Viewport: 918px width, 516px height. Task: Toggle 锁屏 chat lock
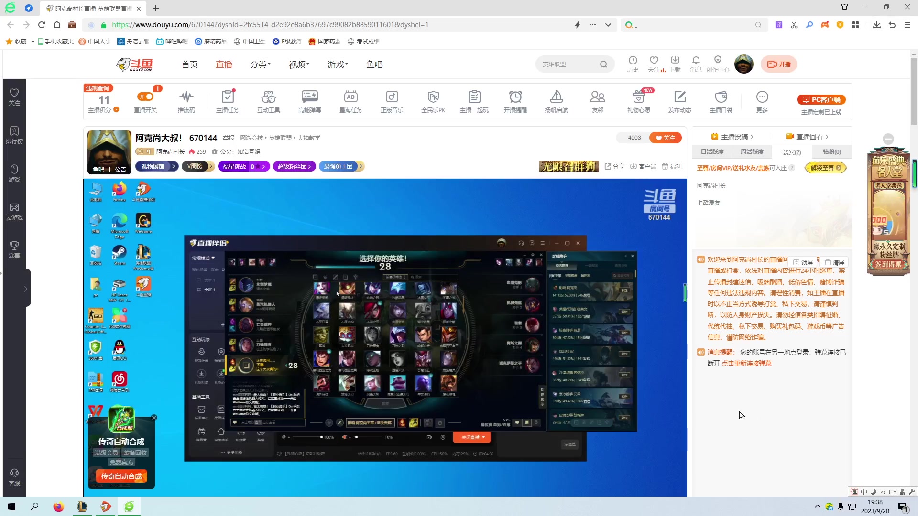pyautogui.click(x=803, y=262)
